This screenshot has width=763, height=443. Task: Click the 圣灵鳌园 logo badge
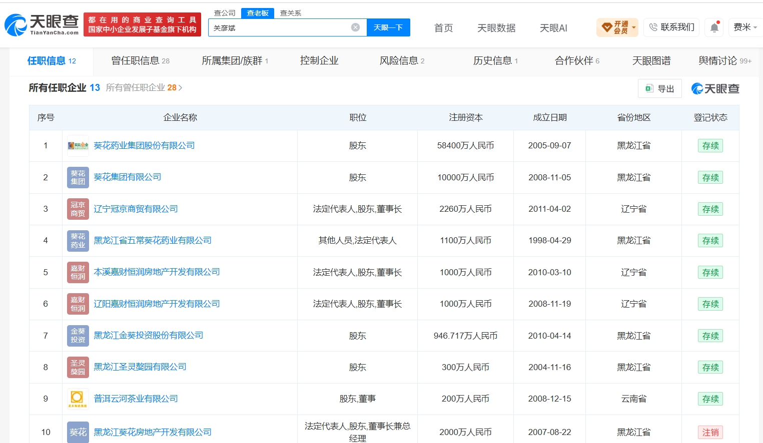coord(78,367)
